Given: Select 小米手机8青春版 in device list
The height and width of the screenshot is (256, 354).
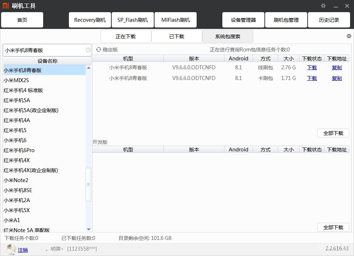Looking at the screenshot, I should (x=45, y=70).
